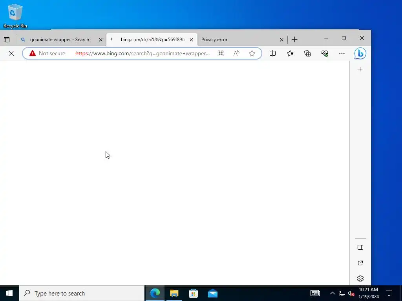
Task: Click Microsoft Edge on the taskbar
Action: pos(155,293)
